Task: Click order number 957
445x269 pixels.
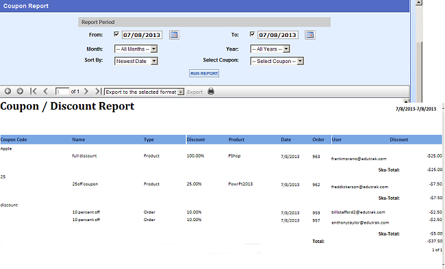Action: click(x=316, y=220)
